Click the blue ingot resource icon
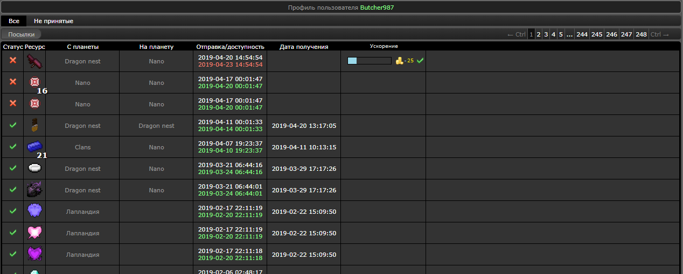 click(34, 147)
